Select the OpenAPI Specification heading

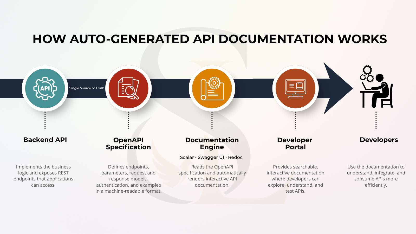(x=128, y=144)
